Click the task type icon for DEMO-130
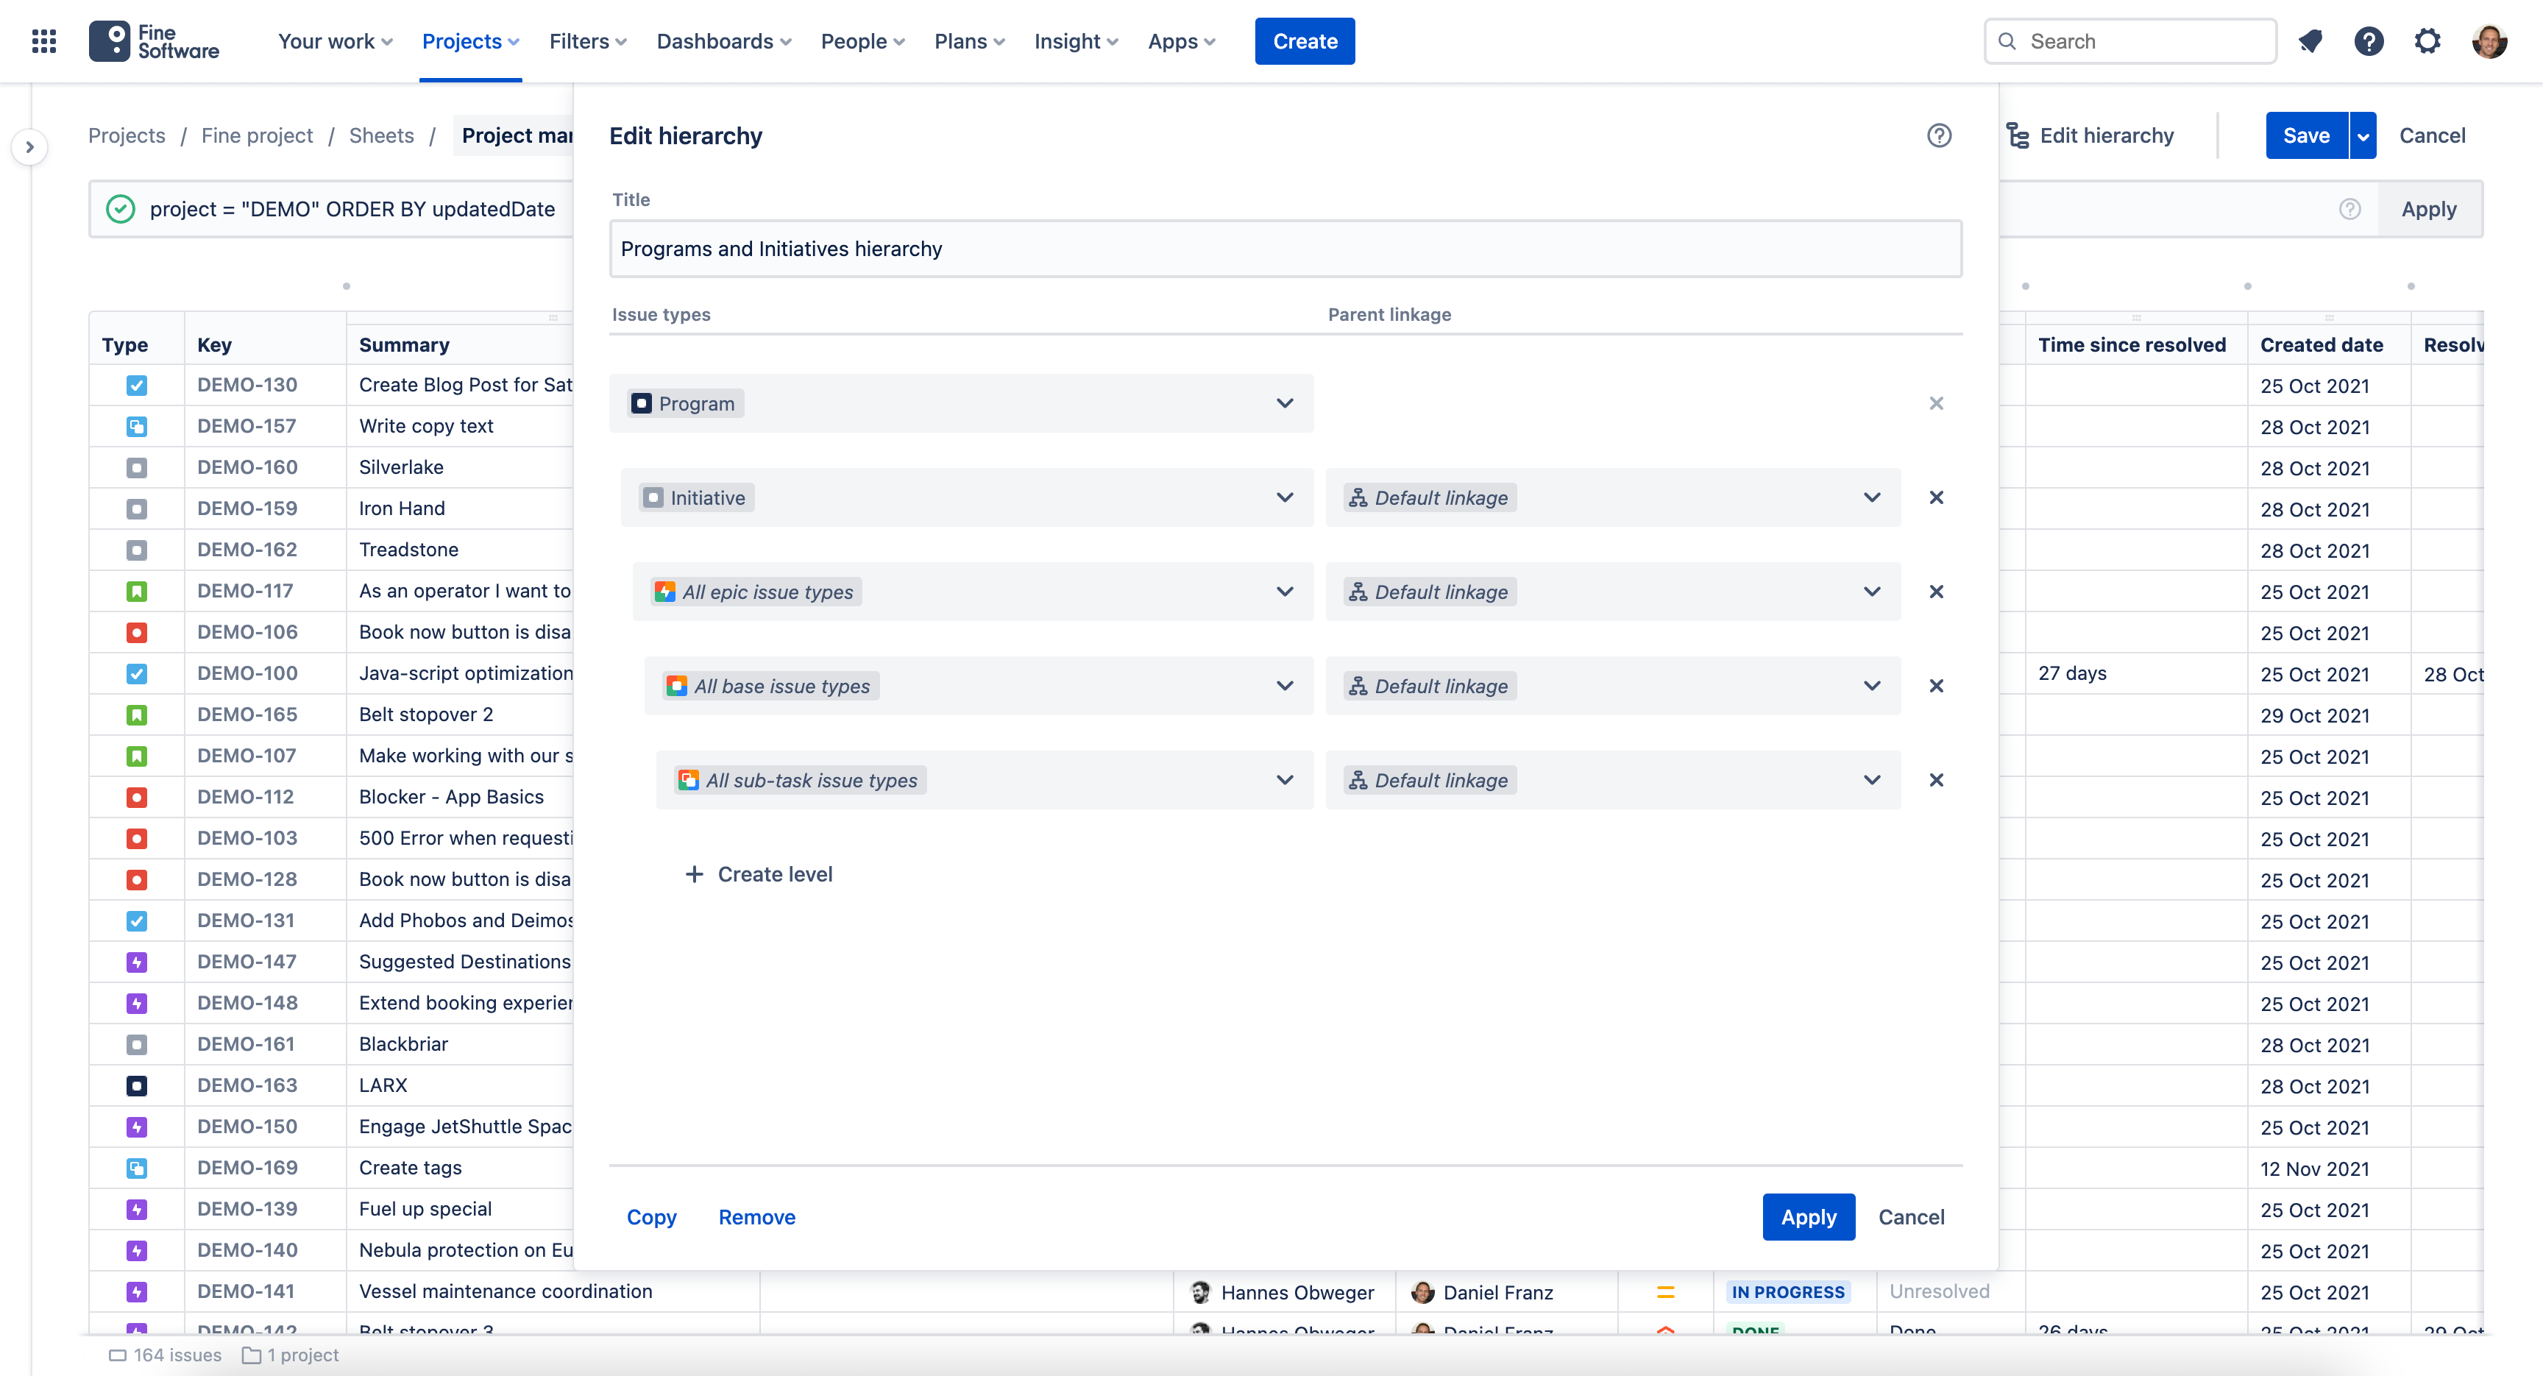This screenshot has width=2543, height=1376. click(x=136, y=386)
